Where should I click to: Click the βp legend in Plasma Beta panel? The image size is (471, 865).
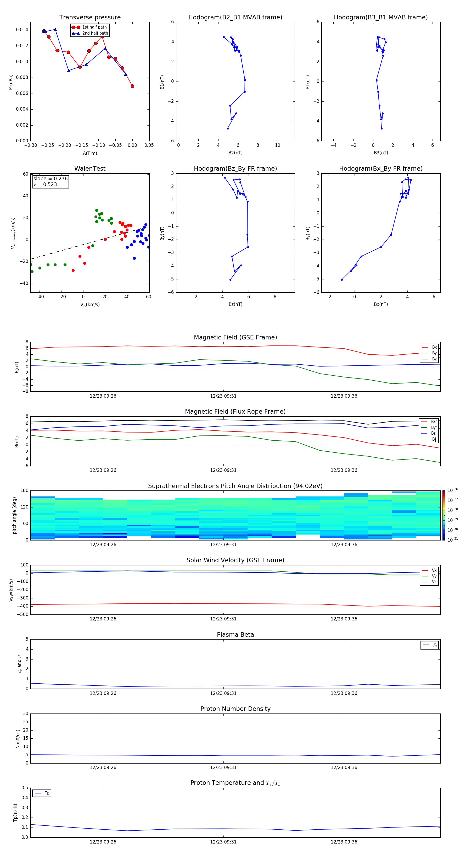tap(430, 645)
